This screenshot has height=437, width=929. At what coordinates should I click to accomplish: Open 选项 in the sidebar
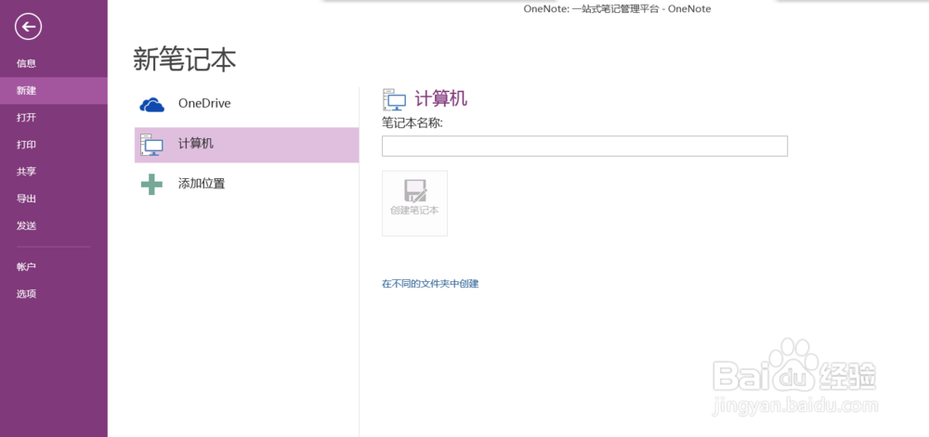click(x=27, y=294)
